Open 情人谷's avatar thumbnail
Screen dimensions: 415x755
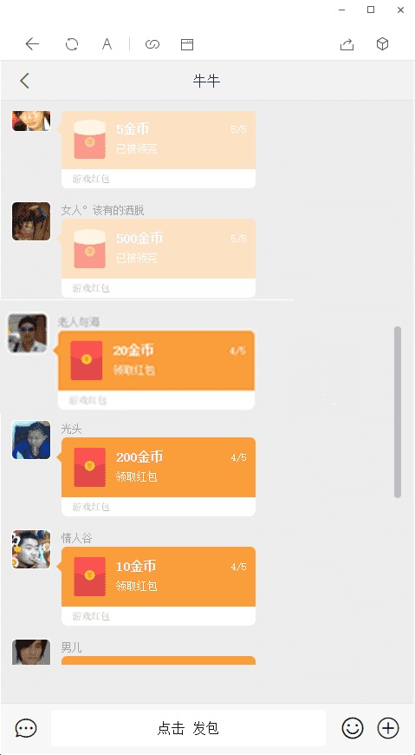[x=31, y=549]
